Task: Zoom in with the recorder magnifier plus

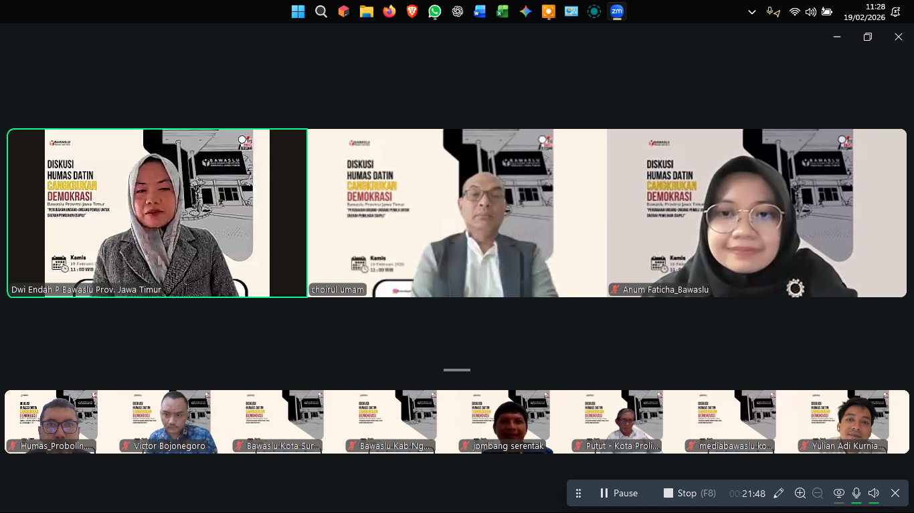Action: pyautogui.click(x=800, y=493)
